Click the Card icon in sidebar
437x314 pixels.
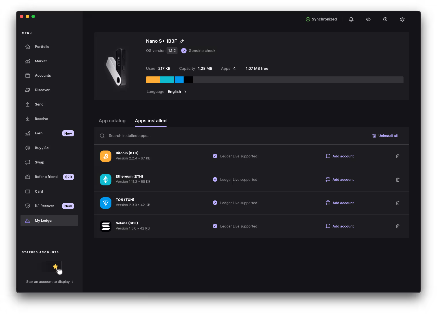(x=28, y=191)
